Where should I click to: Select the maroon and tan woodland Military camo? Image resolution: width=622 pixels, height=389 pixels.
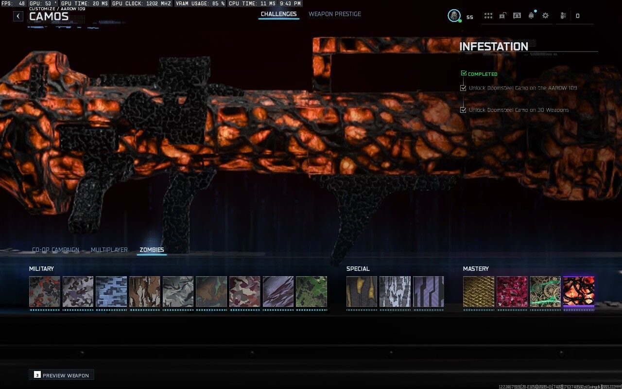click(x=245, y=292)
